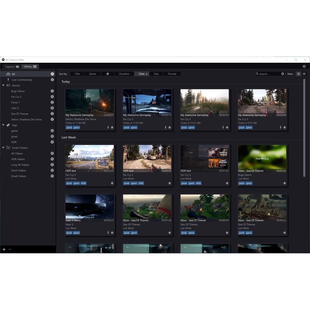Collapse the Tags tree section
This screenshot has width=310, height=310.
coord(3,125)
